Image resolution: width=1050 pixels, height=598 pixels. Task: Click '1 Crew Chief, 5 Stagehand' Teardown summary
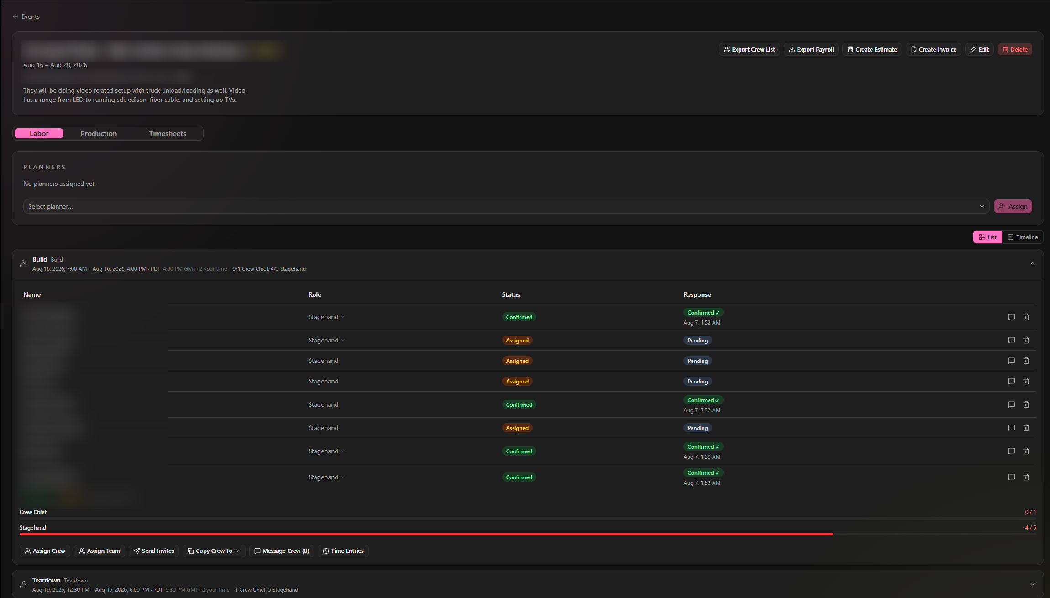267,590
